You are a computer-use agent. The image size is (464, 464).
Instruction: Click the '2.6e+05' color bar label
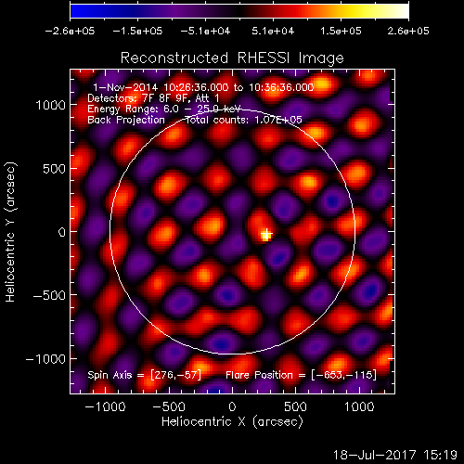coord(408,31)
